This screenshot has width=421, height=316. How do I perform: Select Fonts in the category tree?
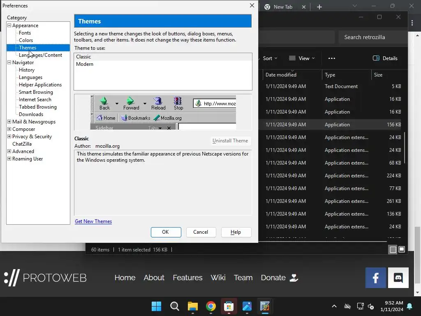coord(25,33)
